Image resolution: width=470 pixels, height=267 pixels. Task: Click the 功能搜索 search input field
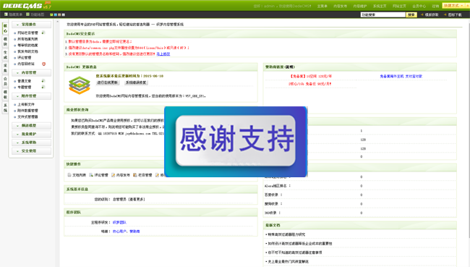pos(383,14)
